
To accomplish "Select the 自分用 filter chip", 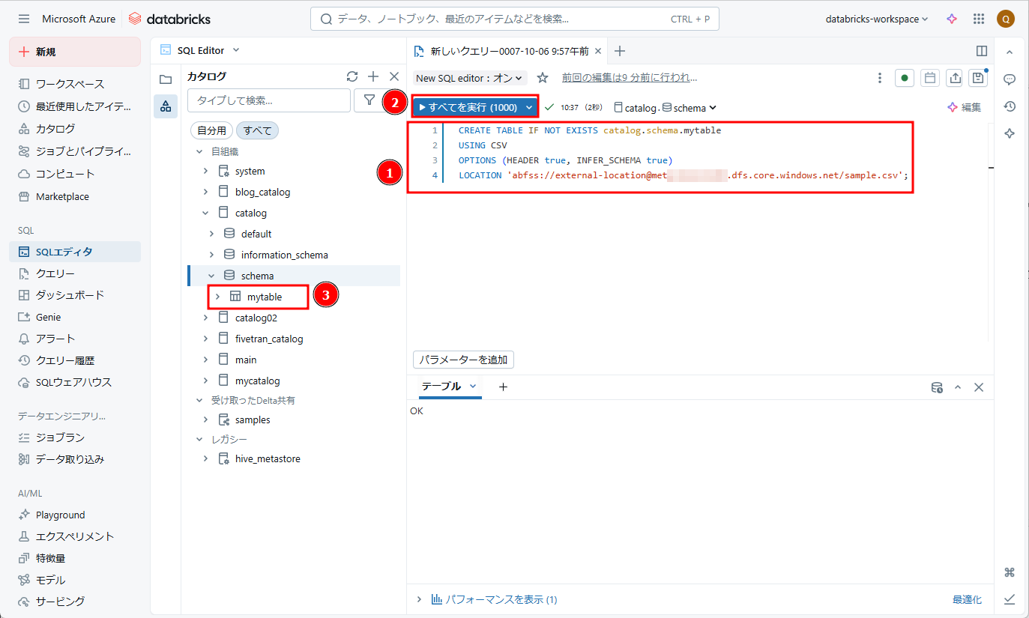I will (x=212, y=130).
